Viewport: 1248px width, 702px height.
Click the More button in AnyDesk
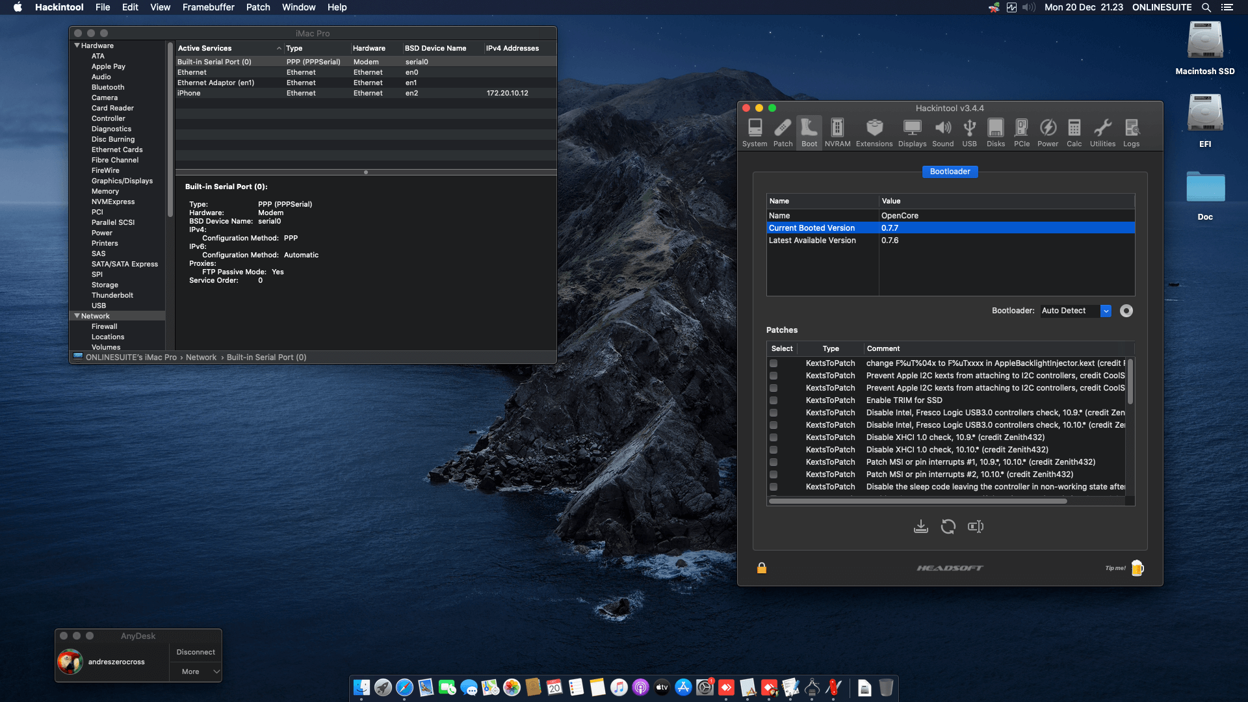(x=190, y=671)
